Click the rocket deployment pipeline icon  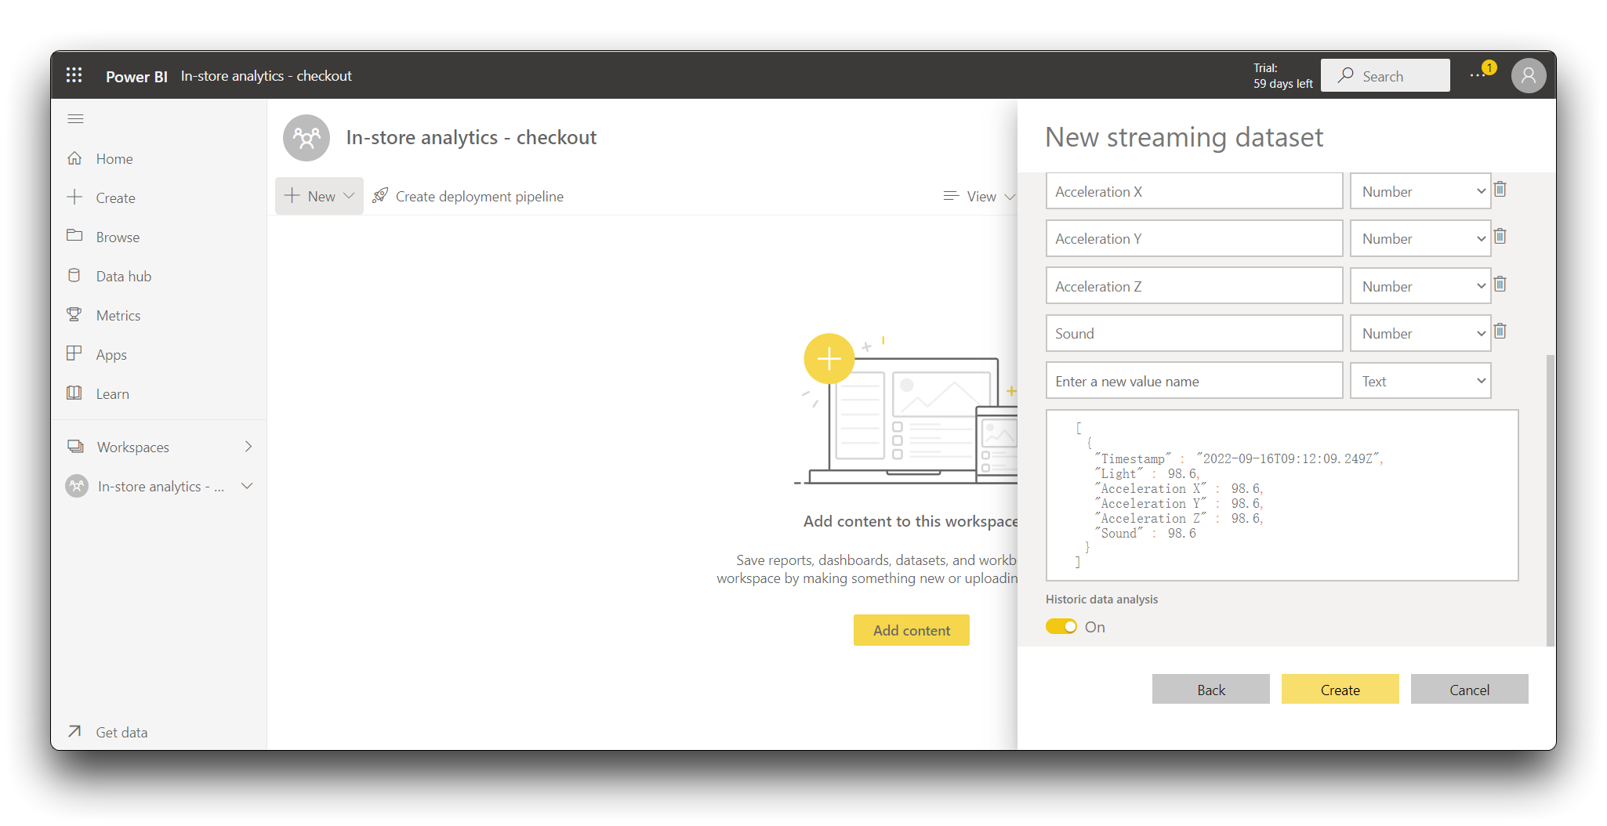pos(380,195)
